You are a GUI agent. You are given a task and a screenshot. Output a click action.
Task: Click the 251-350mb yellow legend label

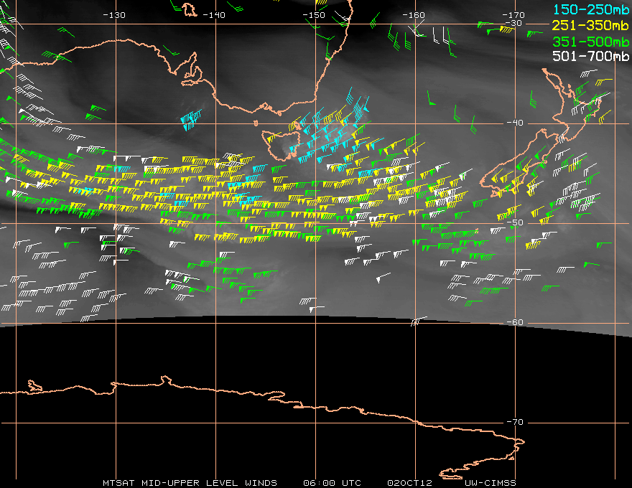pos(591,25)
